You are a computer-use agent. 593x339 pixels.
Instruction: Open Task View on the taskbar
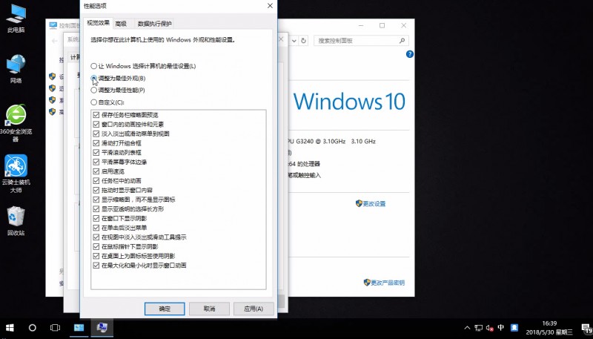[55, 328]
